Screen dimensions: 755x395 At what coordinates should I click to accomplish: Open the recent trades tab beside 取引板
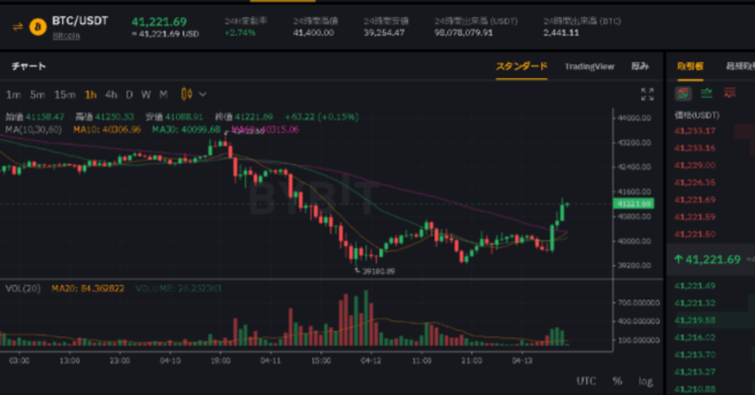[x=740, y=67]
